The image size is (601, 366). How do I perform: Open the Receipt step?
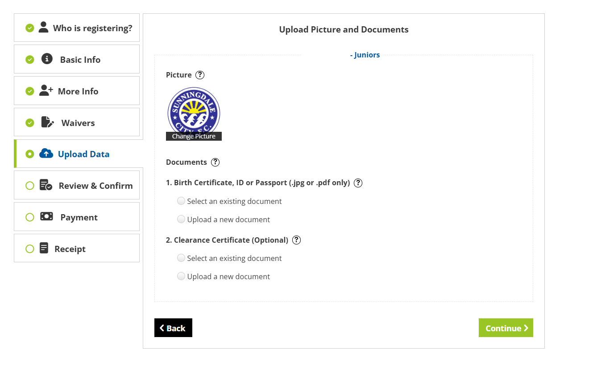click(x=70, y=249)
